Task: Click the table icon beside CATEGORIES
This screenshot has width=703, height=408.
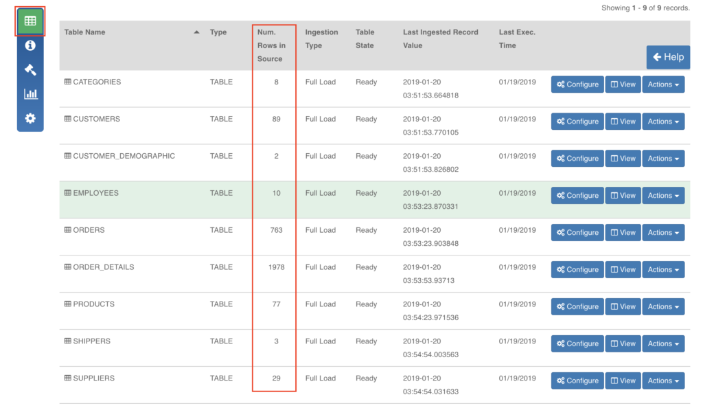Action: (68, 82)
